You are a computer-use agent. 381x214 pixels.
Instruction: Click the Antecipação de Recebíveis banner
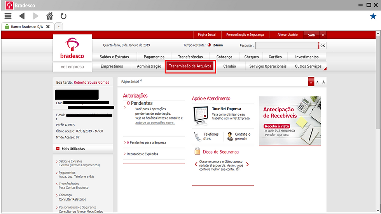(290, 121)
